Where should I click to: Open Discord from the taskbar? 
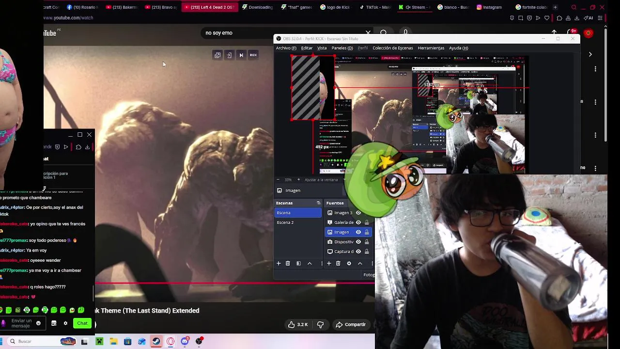click(x=185, y=341)
